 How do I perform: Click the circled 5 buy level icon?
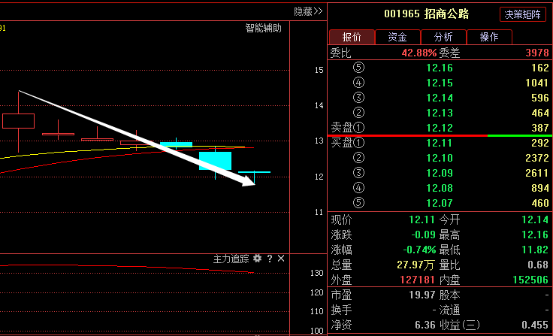click(358, 203)
